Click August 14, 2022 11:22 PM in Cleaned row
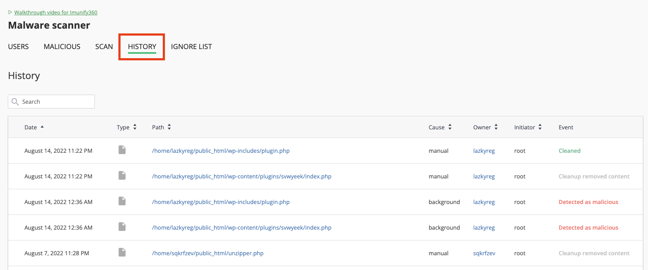648x270 pixels. pyautogui.click(x=58, y=151)
